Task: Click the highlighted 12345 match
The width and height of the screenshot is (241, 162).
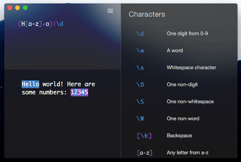Action: point(79,92)
